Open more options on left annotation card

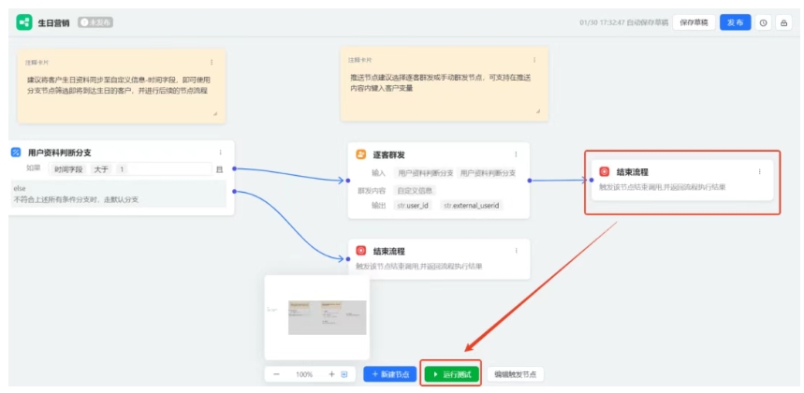(212, 62)
